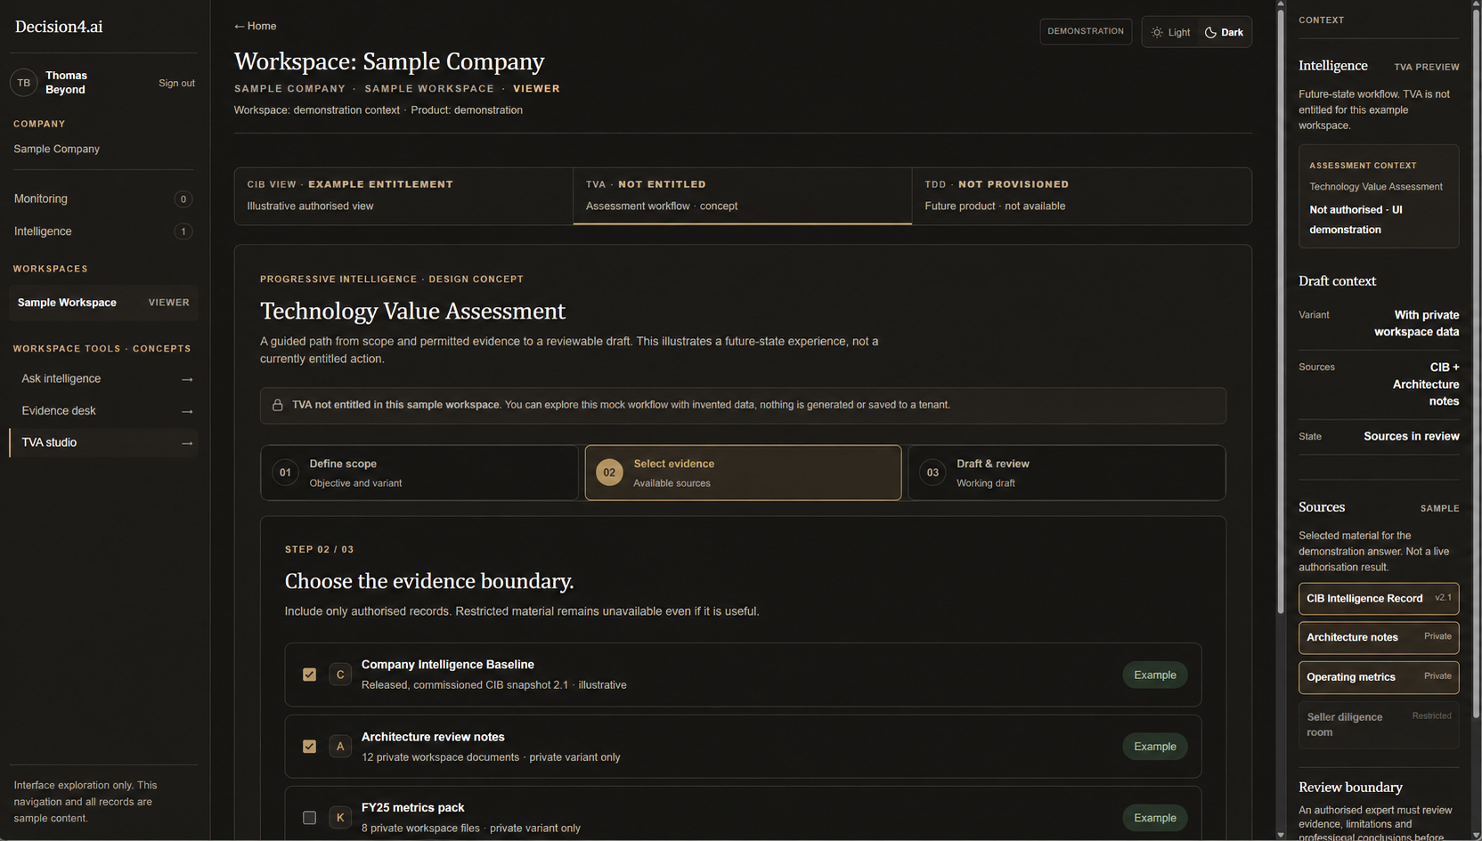Open TVA studio tool
Viewport: 1482px width, 841px height.
tap(103, 443)
